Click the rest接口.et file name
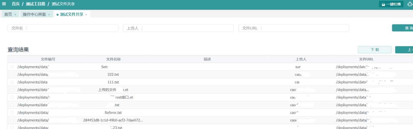The height and width of the screenshot is (129, 413). (122, 97)
